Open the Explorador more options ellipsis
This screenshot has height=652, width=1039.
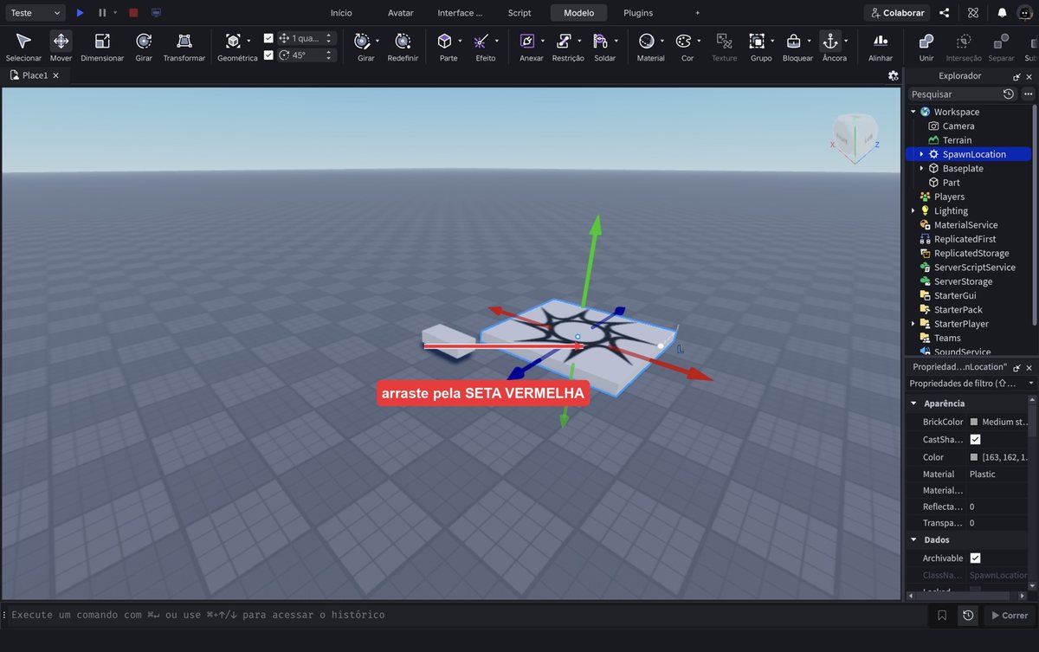pyautogui.click(x=1029, y=94)
